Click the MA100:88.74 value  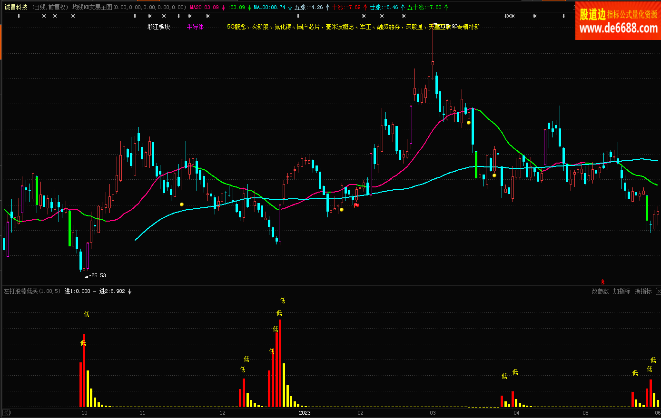point(270,7)
